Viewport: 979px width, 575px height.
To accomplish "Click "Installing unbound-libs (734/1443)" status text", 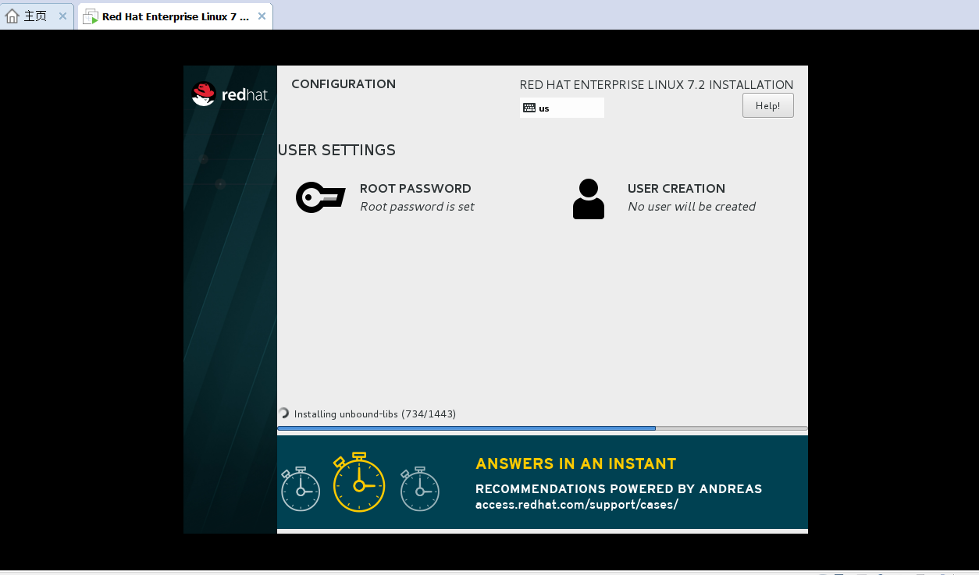I will (375, 414).
